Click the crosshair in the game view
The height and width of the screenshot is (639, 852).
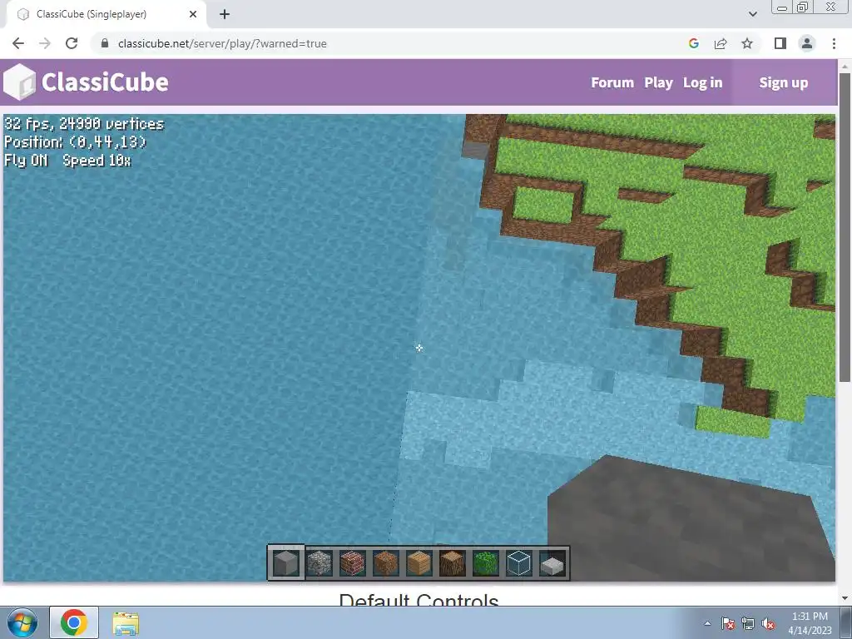(419, 348)
